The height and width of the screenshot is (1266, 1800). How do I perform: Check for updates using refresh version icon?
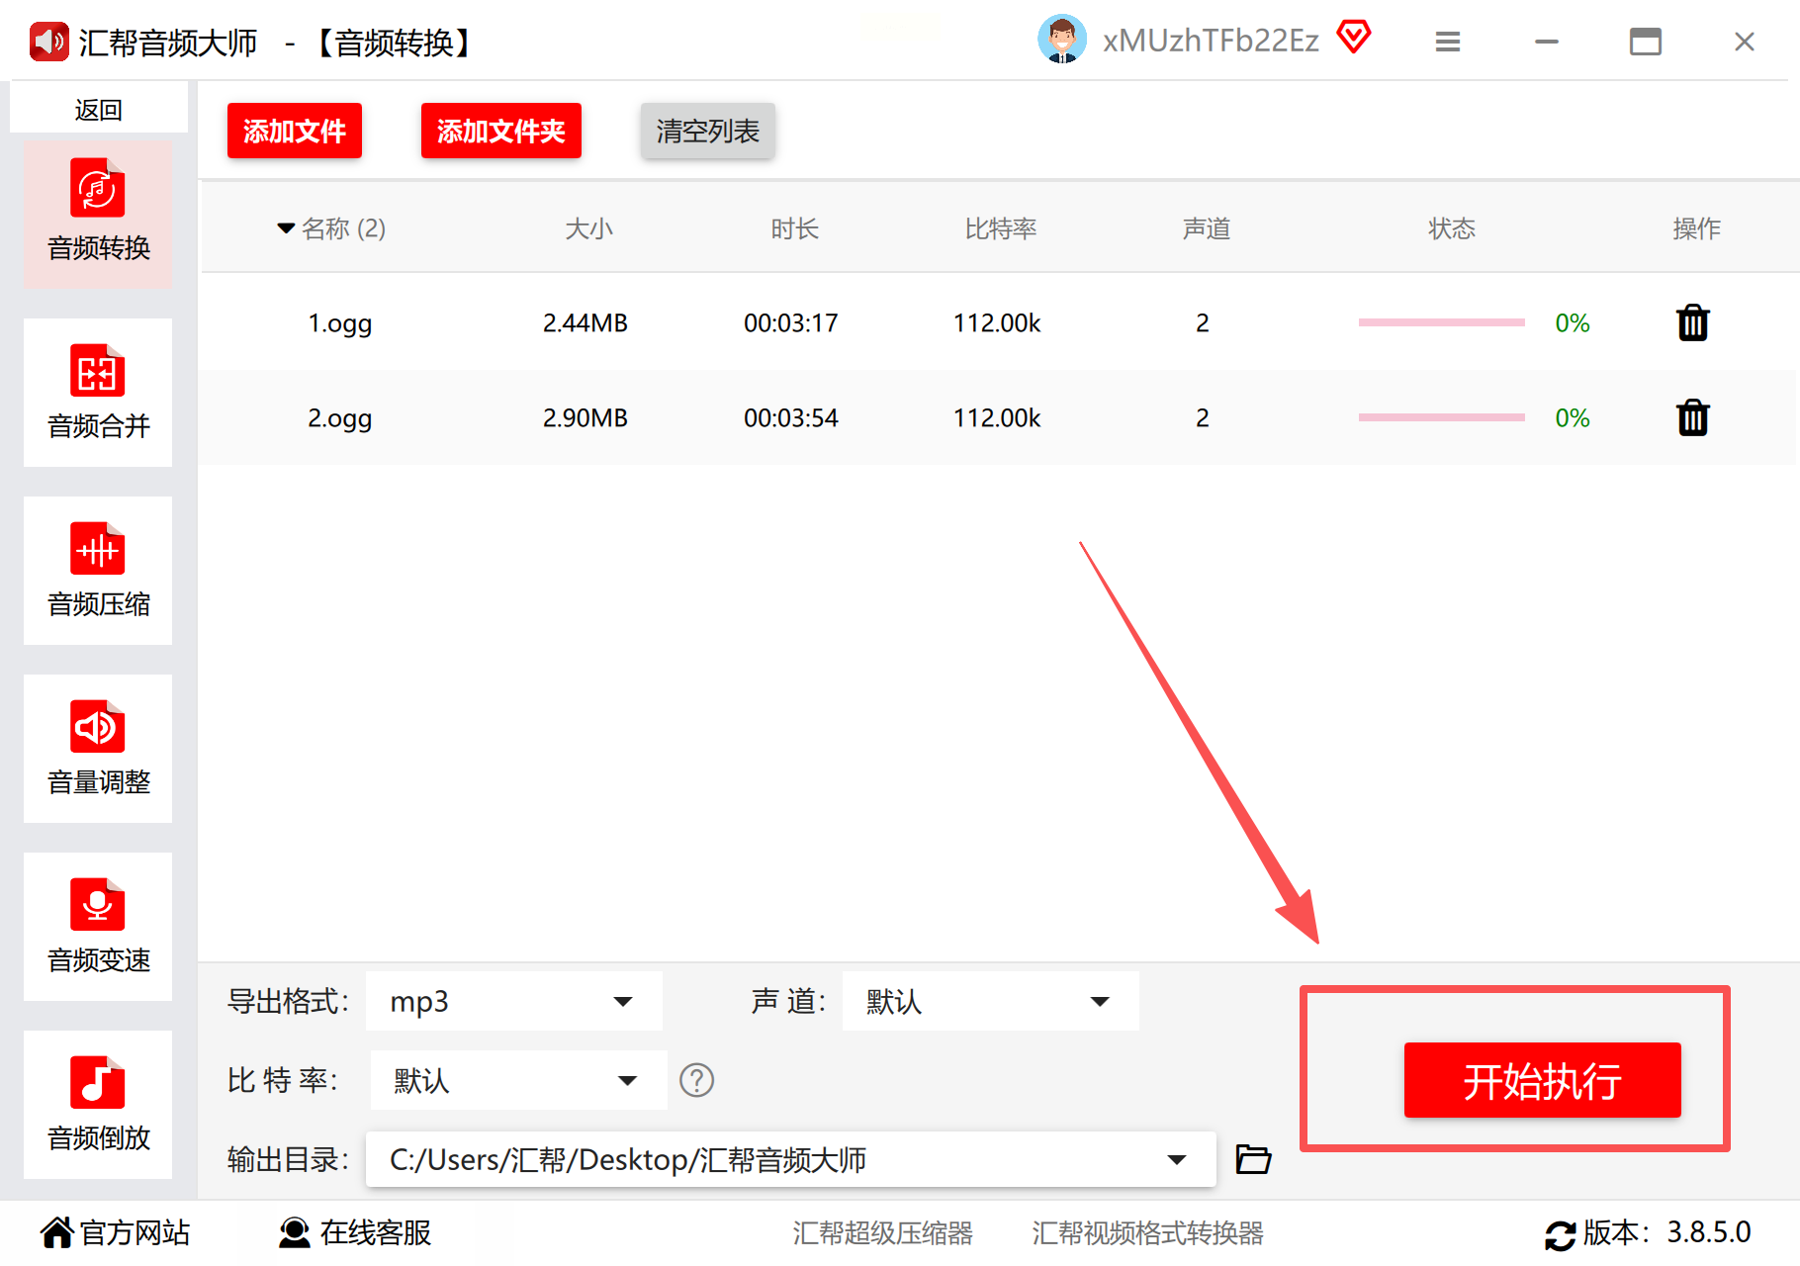coord(1560,1234)
